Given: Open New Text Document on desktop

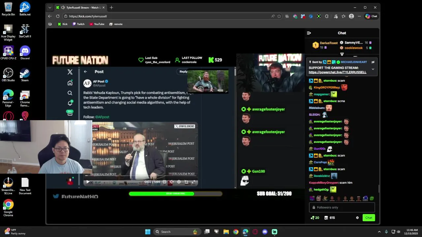Looking at the screenshot, I should 25,186.
